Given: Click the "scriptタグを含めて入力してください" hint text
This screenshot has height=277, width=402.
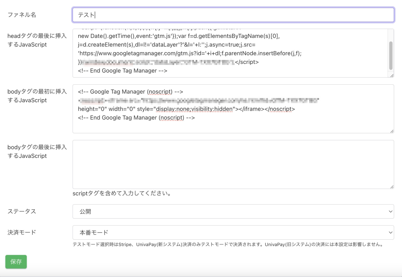Looking at the screenshot, I should point(122,193).
